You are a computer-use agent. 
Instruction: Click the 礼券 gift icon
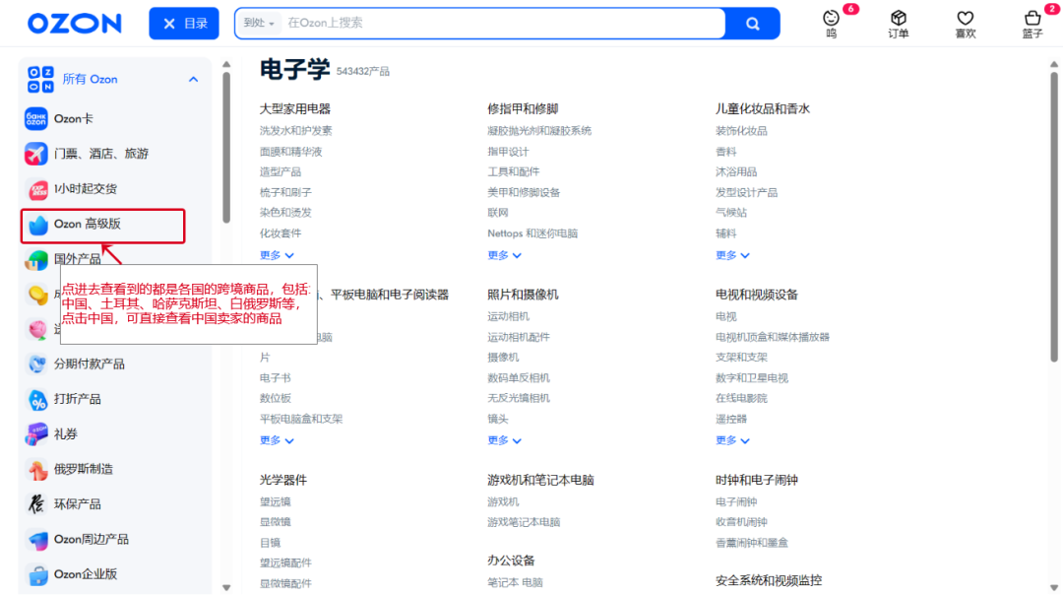click(36, 434)
